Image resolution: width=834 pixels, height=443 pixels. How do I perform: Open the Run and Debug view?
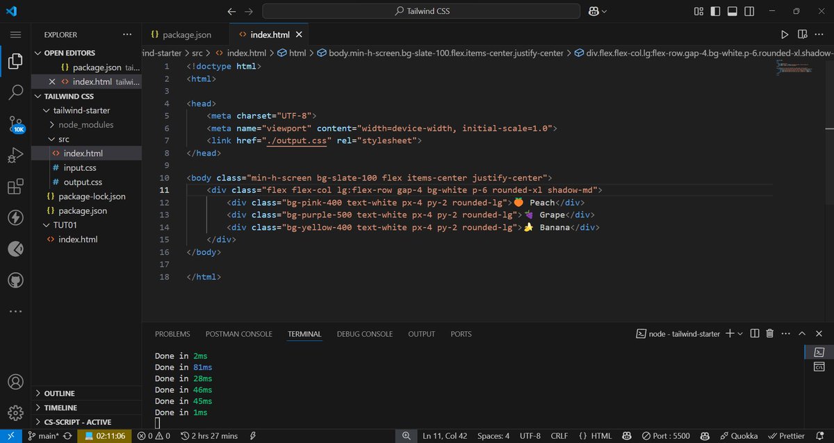tap(15, 156)
